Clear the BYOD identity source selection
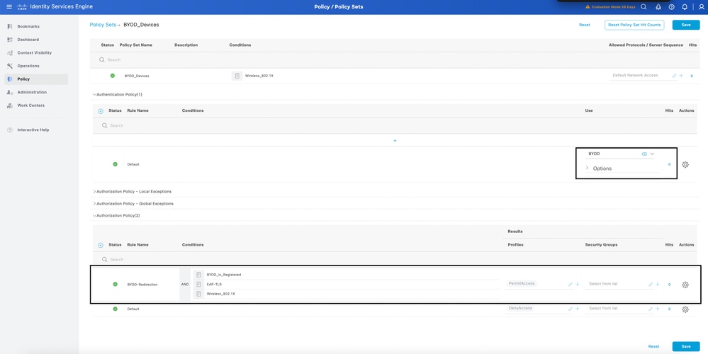The width and height of the screenshot is (708, 354). pos(644,154)
